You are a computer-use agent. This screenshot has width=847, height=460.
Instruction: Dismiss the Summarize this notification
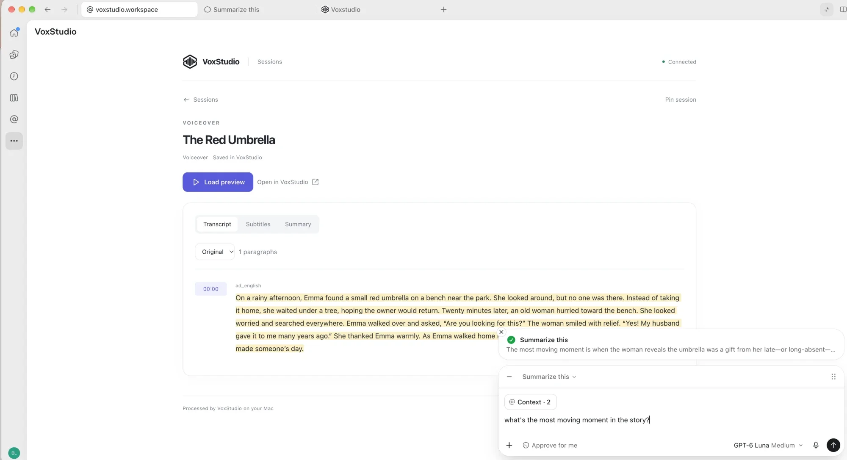501,332
